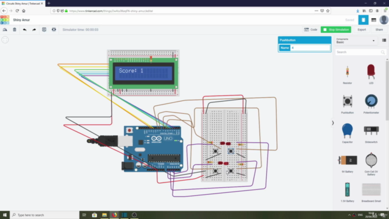Image resolution: width=389 pixels, height=219 pixels.
Task: Open browser downloads arrow icon
Action: (x=357, y=11)
